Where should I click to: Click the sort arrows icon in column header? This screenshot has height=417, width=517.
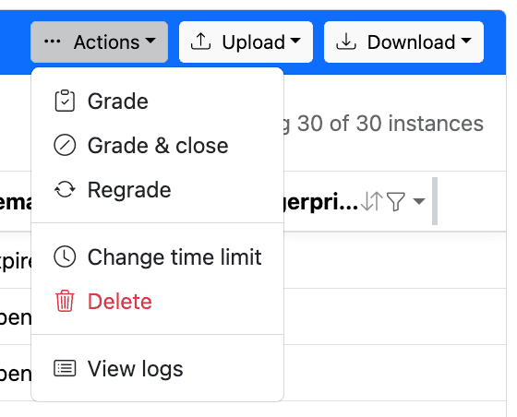coord(372,201)
